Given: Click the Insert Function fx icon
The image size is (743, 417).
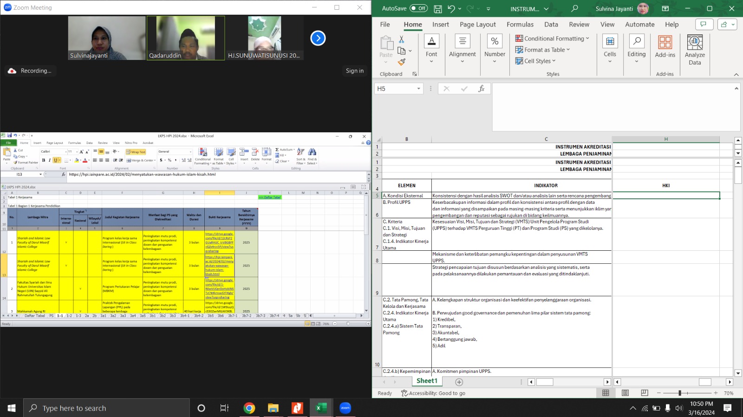Looking at the screenshot, I should [x=482, y=89].
